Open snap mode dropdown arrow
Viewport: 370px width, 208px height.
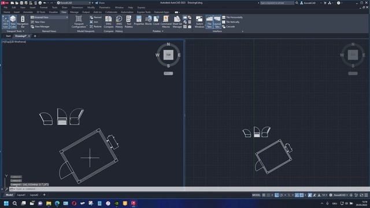[x=272, y=195]
